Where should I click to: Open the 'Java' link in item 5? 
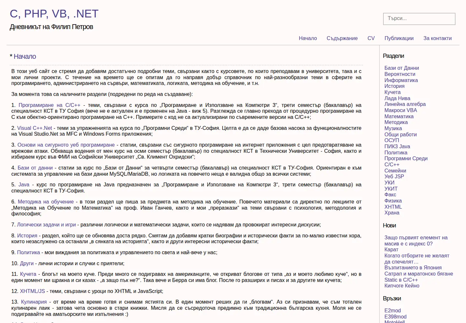24,184
